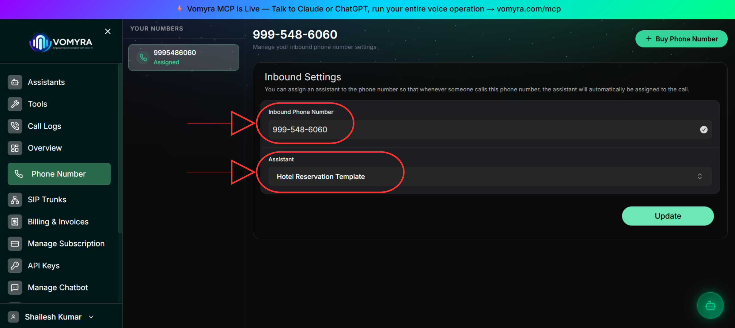Click the API Keys key icon

15,266
